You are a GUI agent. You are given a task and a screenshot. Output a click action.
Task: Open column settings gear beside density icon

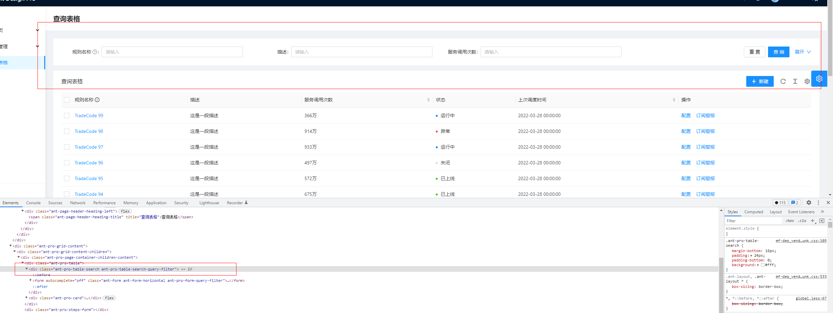pos(807,81)
